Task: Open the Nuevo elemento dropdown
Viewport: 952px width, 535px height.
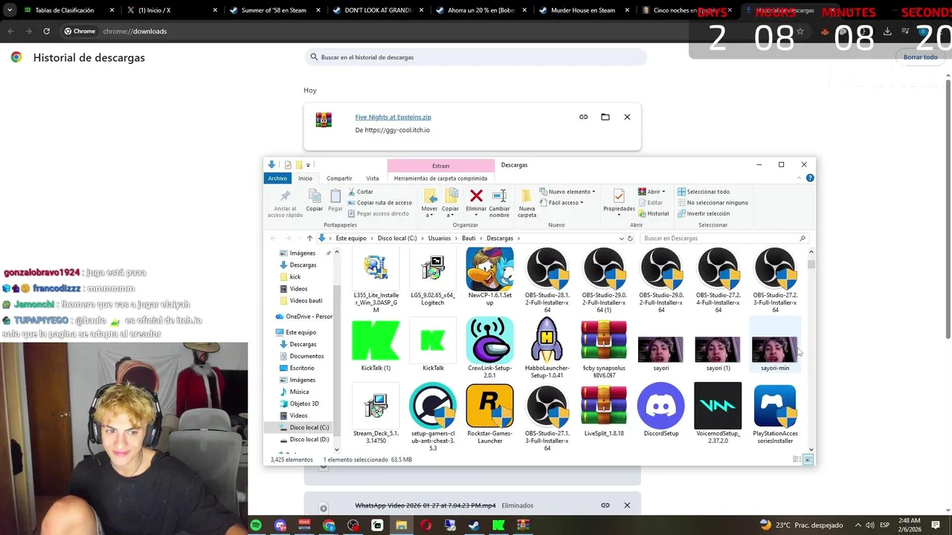Action: pyautogui.click(x=566, y=192)
